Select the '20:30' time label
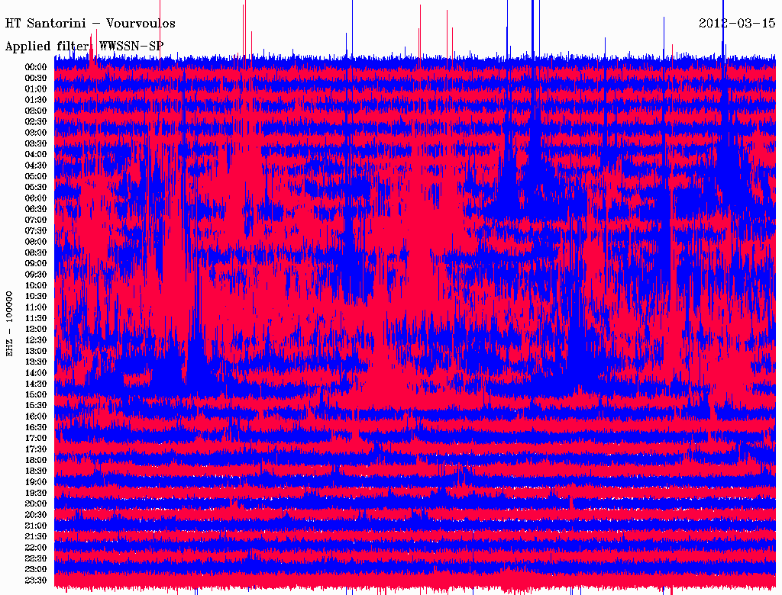This screenshot has width=782, height=595. (36, 514)
